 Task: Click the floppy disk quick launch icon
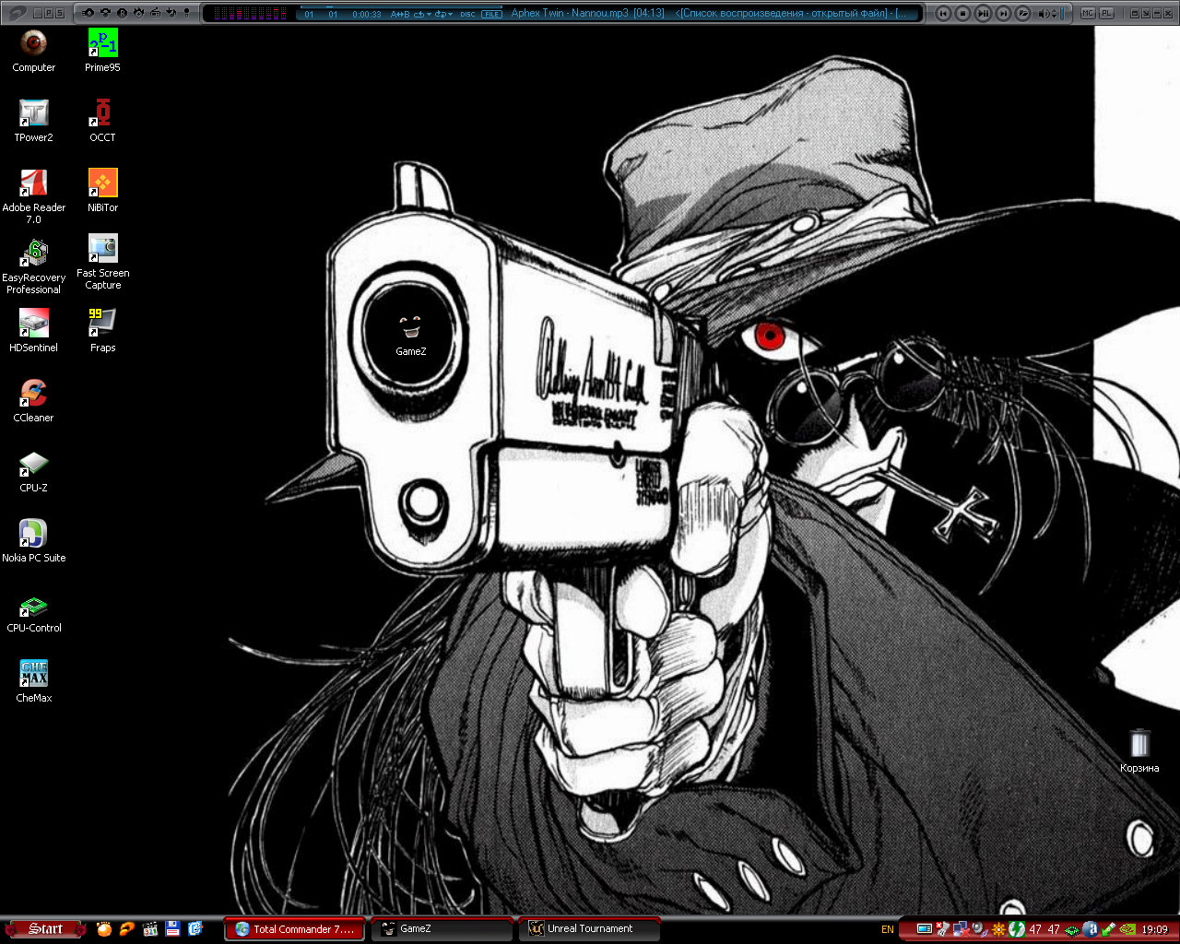[172, 928]
